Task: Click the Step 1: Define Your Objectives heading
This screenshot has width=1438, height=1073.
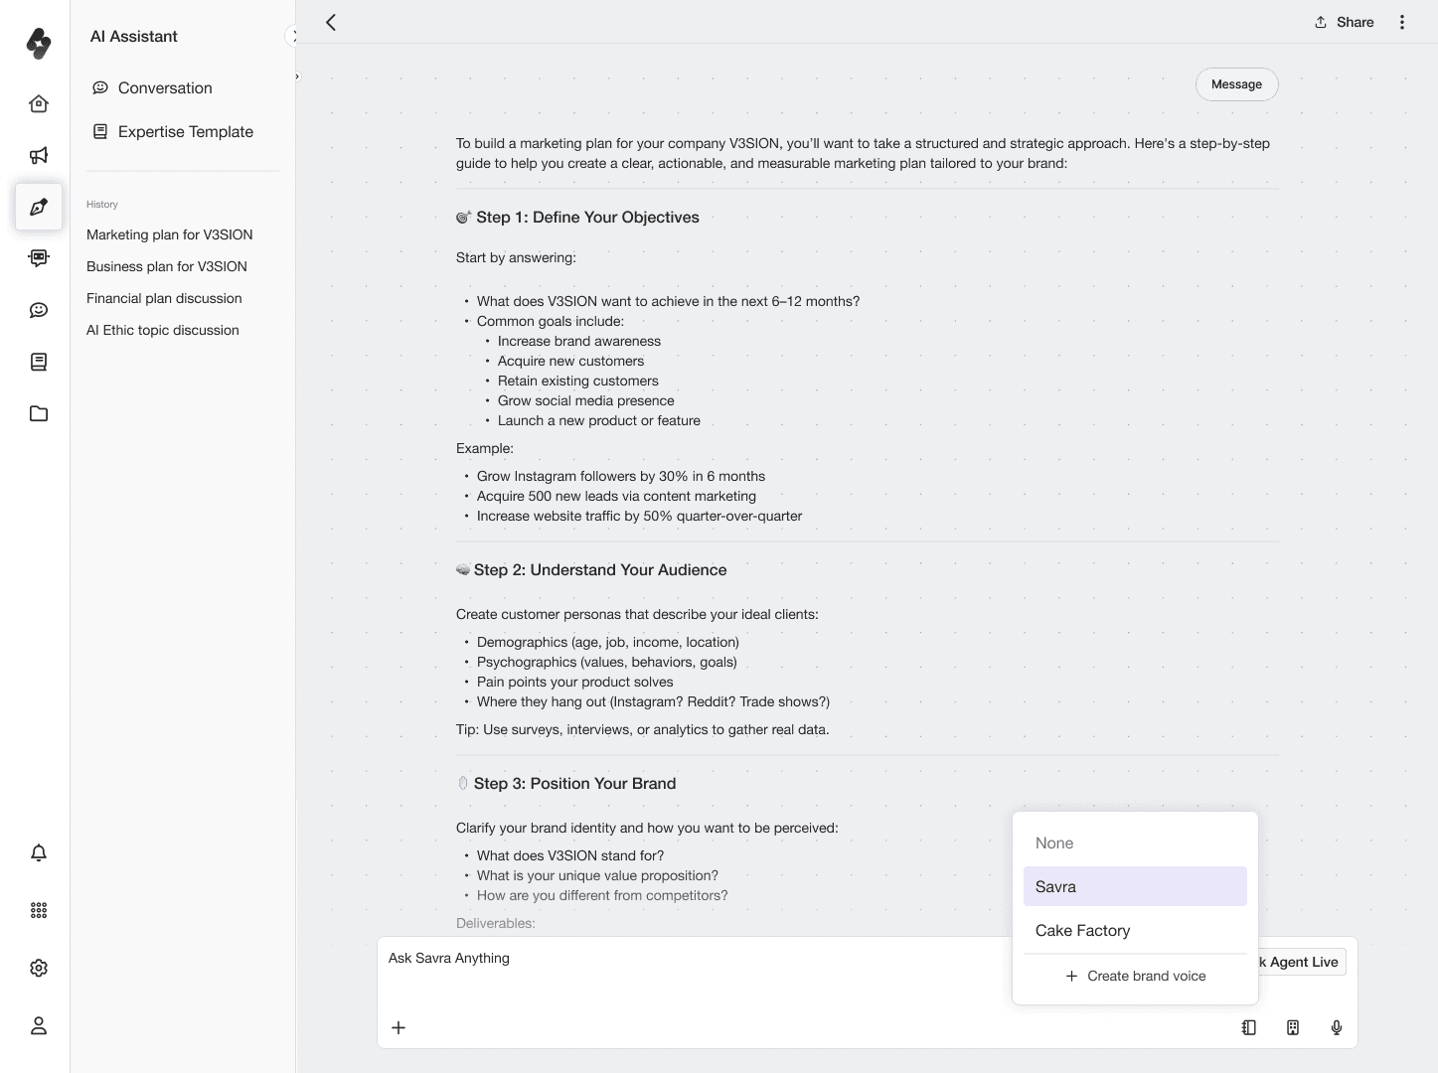Action: (x=577, y=217)
